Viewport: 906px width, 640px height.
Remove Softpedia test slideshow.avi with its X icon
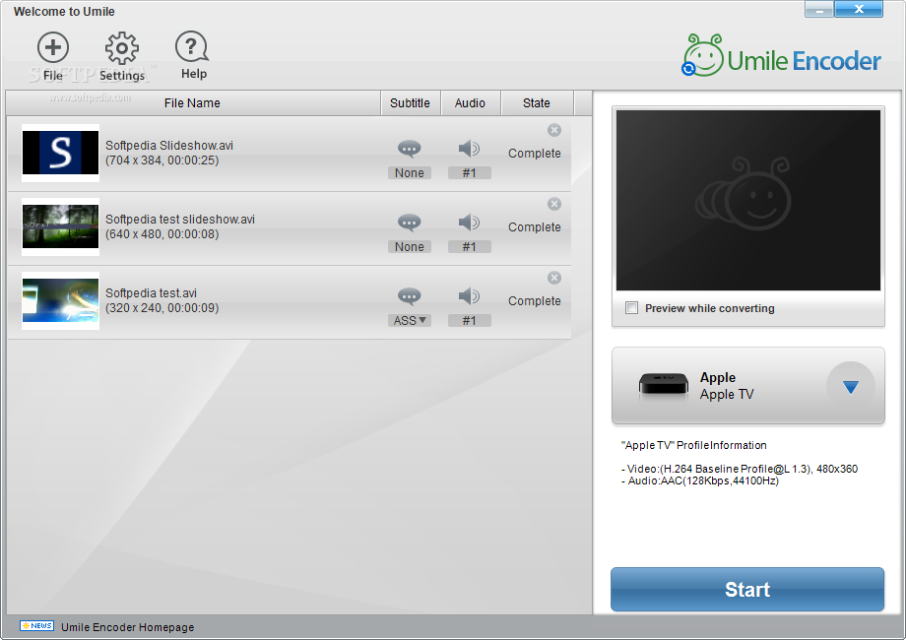coord(554,204)
